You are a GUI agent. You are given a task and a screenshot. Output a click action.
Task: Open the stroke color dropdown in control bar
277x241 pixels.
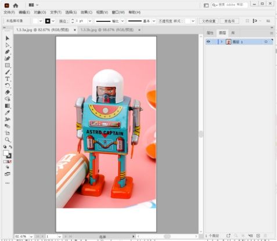tap(53, 21)
